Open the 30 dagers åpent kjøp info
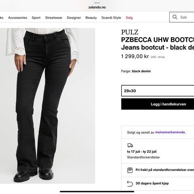The height and width of the screenshot is (194, 194). [152, 183]
